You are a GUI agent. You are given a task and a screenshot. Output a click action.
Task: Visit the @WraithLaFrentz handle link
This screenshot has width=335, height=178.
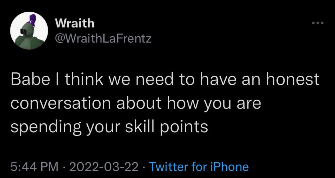point(103,39)
